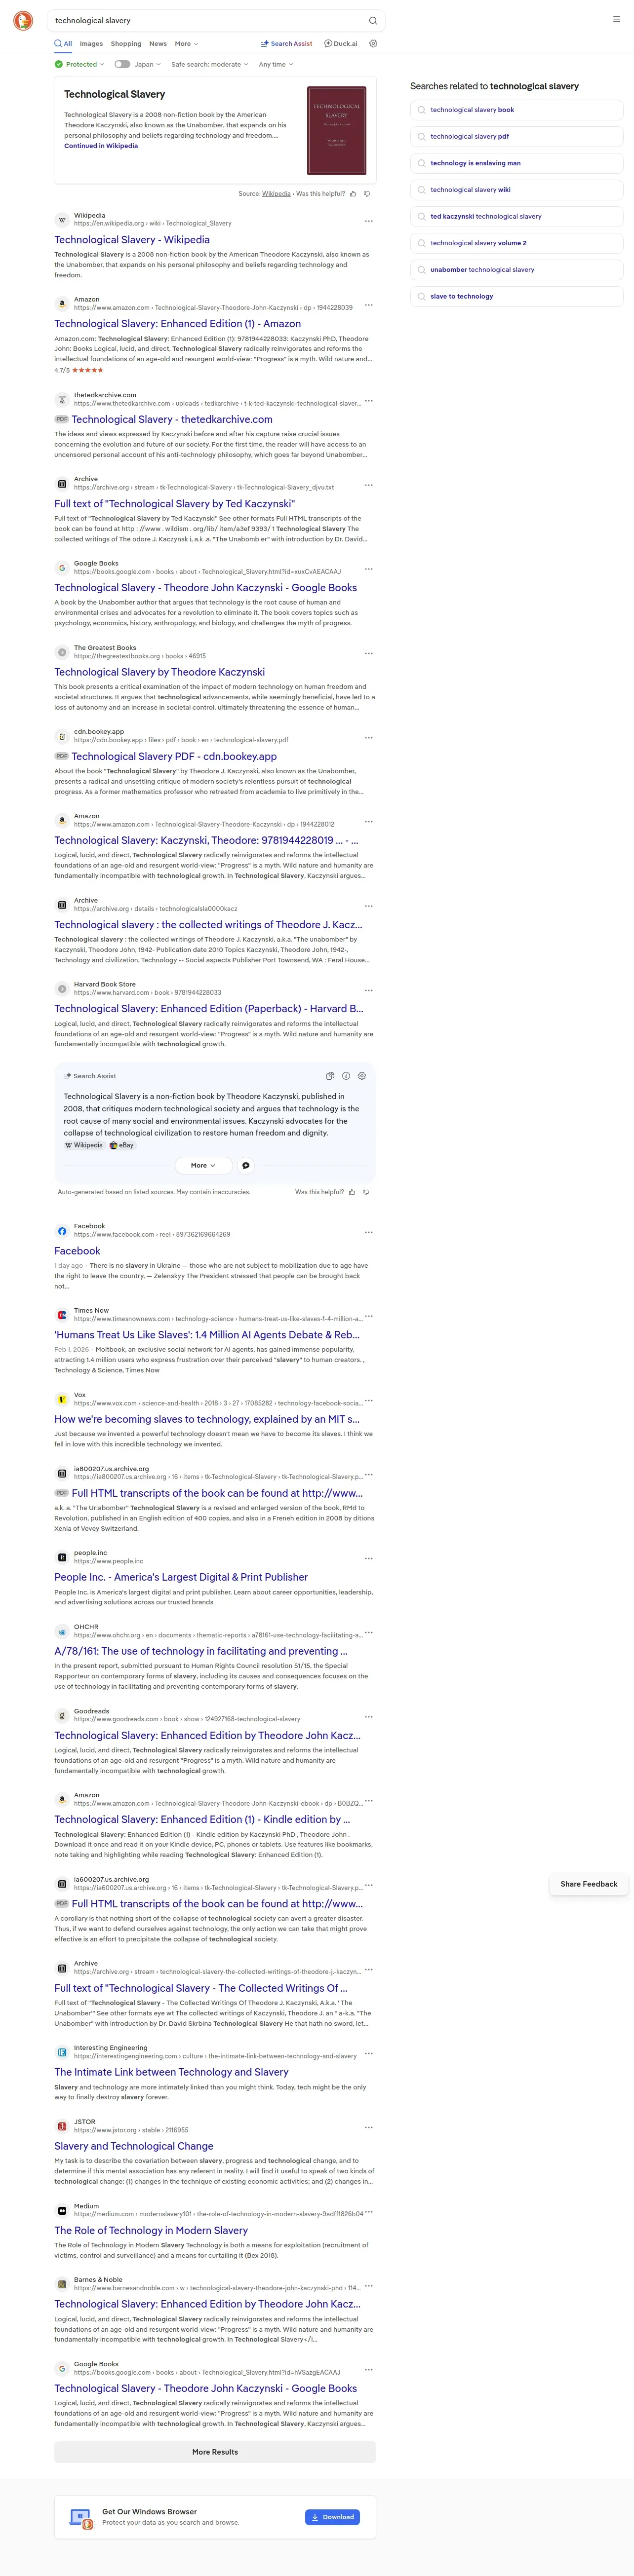634x2576 pixels.
Task: Click Share Feedback button
Action: click(589, 1884)
